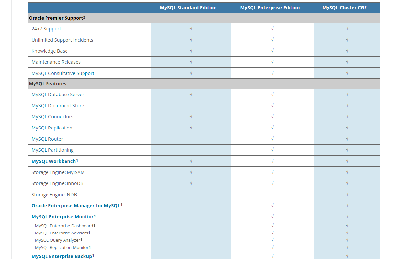Open the MySQL Enterprise Monitor link
This screenshot has height=259, width=394.
[x=63, y=217]
